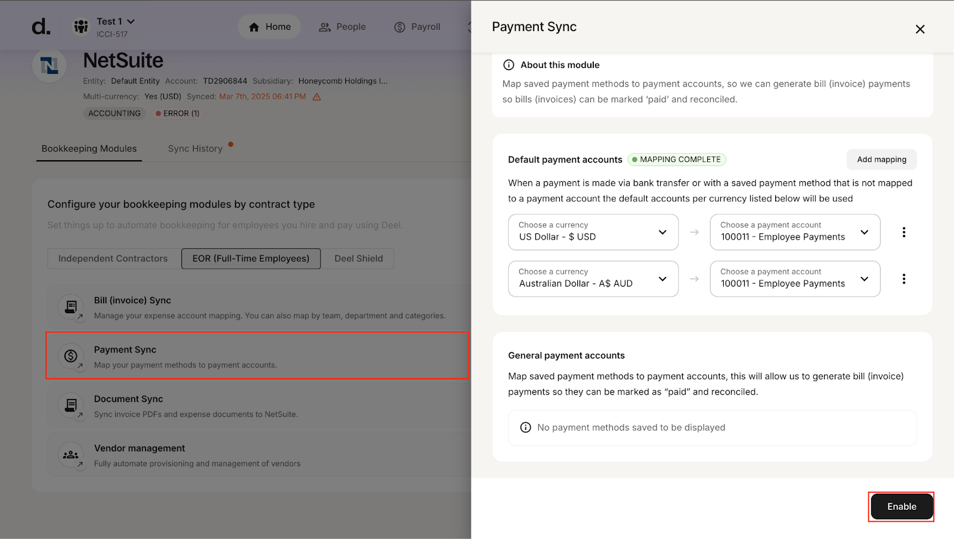Click the MAPPING COMPLETE status badge
Image resolution: width=954 pixels, height=539 pixels.
point(677,160)
